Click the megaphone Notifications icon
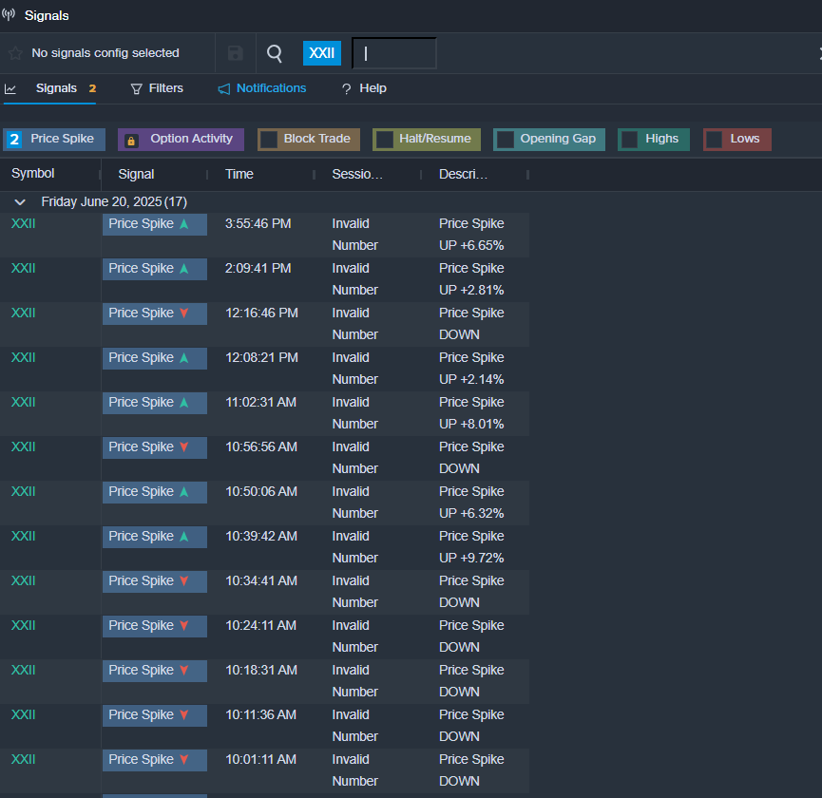This screenshot has height=798, width=822. point(224,88)
